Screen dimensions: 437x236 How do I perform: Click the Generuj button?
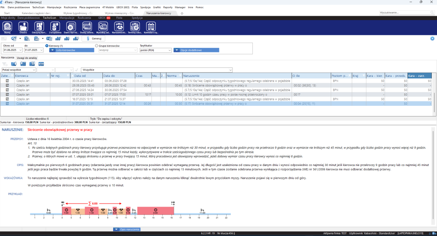click(x=94, y=38)
